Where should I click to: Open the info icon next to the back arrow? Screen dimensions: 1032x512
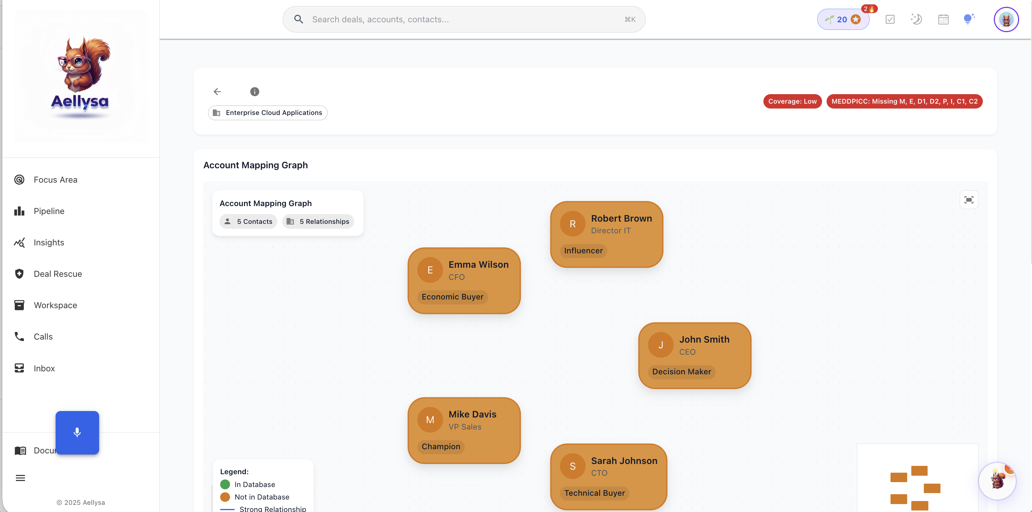click(x=254, y=91)
